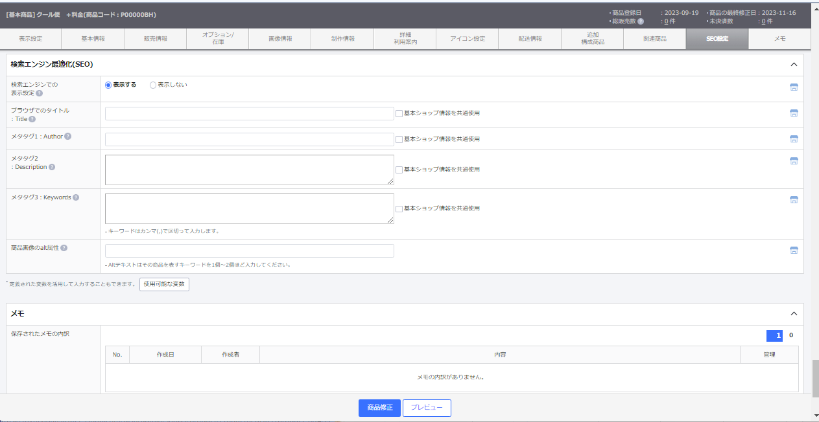Click shop icon in 検索エンジンでの表示設定 row
Screen dimensions: 819x422
point(794,87)
